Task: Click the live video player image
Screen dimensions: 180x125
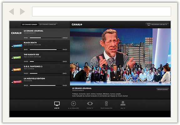Action: click(120, 57)
